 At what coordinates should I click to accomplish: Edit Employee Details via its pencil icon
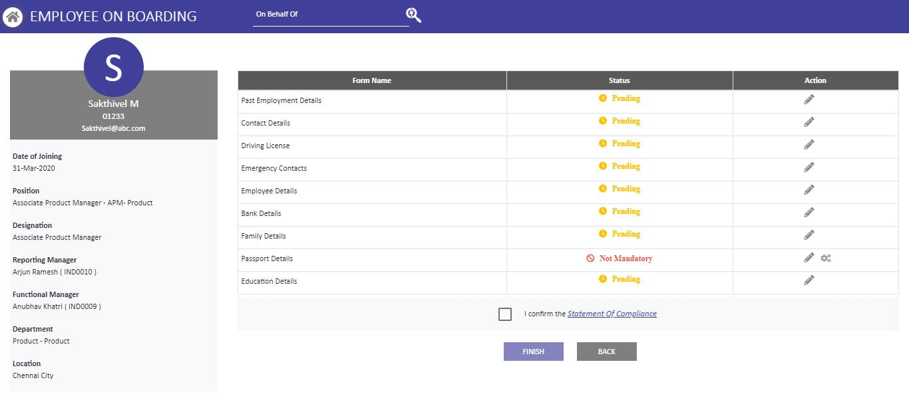[809, 189]
